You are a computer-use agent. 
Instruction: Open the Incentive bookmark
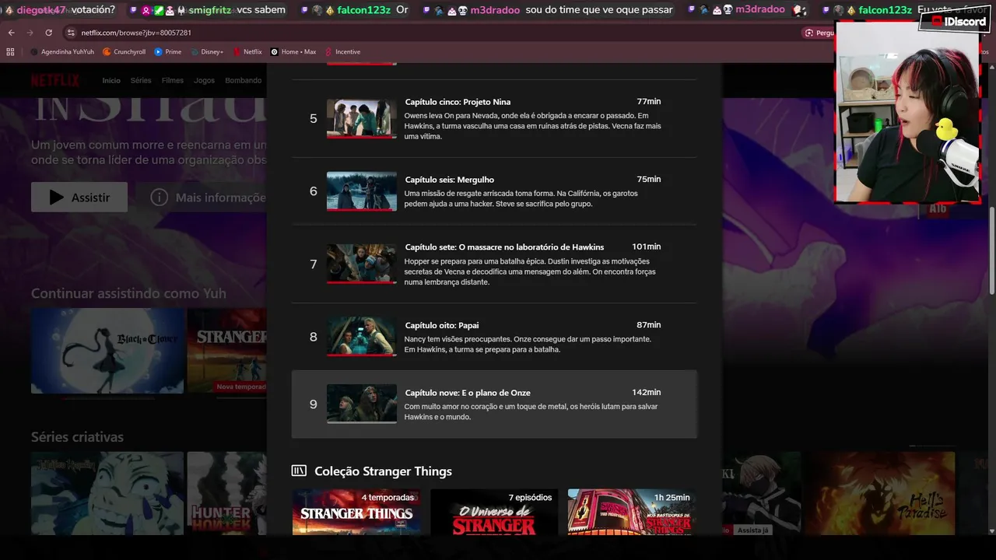pyautogui.click(x=342, y=51)
